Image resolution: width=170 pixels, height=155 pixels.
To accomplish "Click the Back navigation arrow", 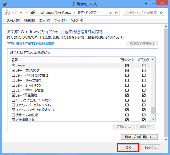I will [x=7, y=13].
